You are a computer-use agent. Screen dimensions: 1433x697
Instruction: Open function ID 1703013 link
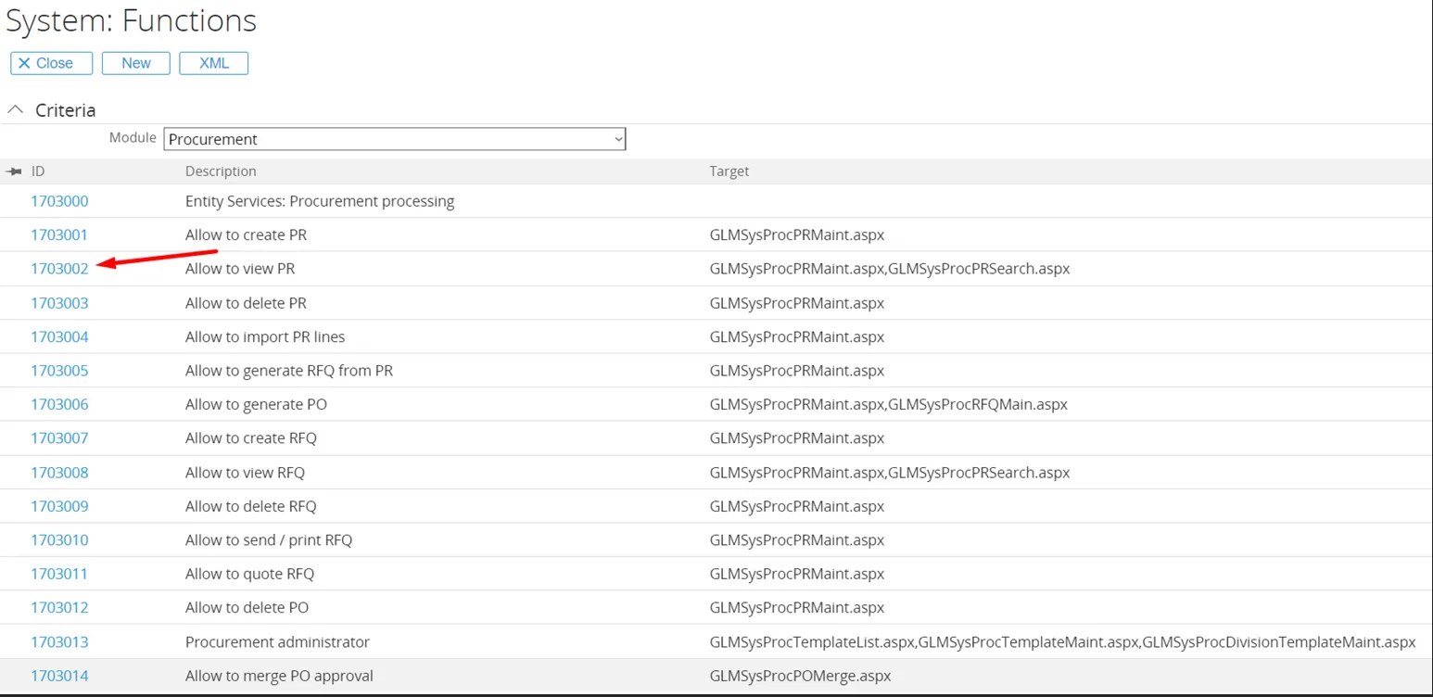pos(59,642)
